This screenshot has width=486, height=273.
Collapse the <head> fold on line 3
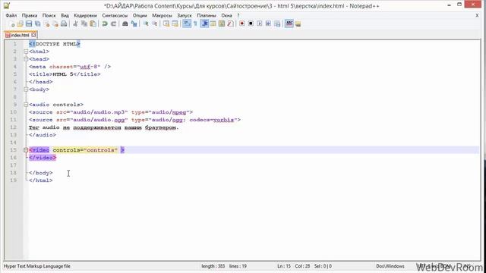(26, 59)
